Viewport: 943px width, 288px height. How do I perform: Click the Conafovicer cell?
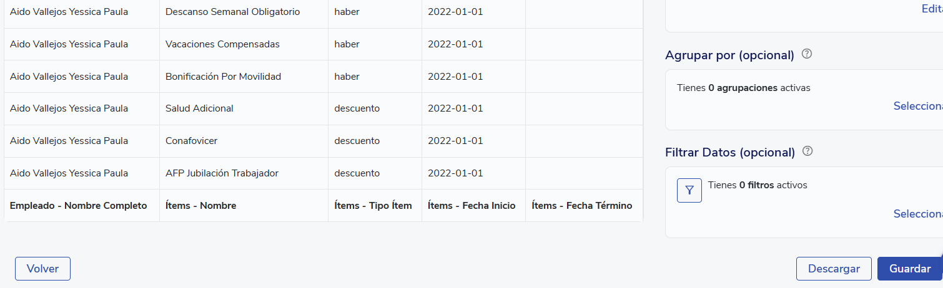pos(191,141)
